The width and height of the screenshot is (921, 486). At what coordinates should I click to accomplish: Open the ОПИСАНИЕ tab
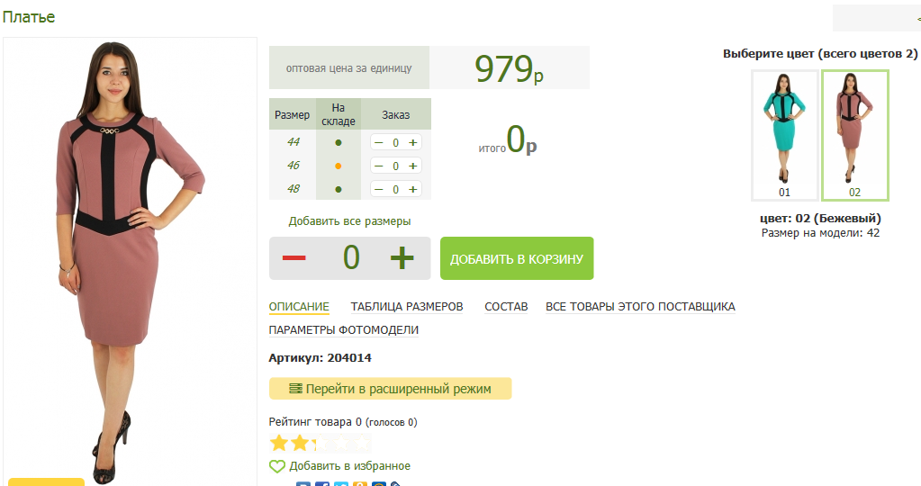point(299,307)
